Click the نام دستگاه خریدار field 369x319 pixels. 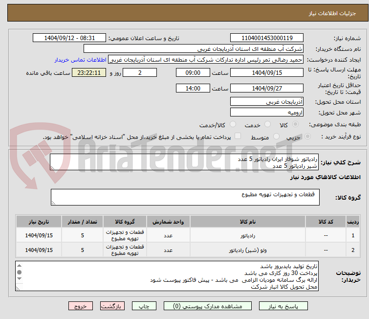(193, 49)
